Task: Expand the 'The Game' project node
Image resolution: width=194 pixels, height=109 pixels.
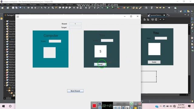Action: point(5,85)
